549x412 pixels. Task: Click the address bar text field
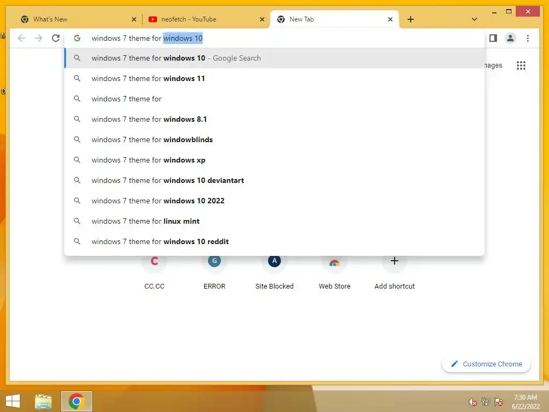pyautogui.click(x=275, y=38)
